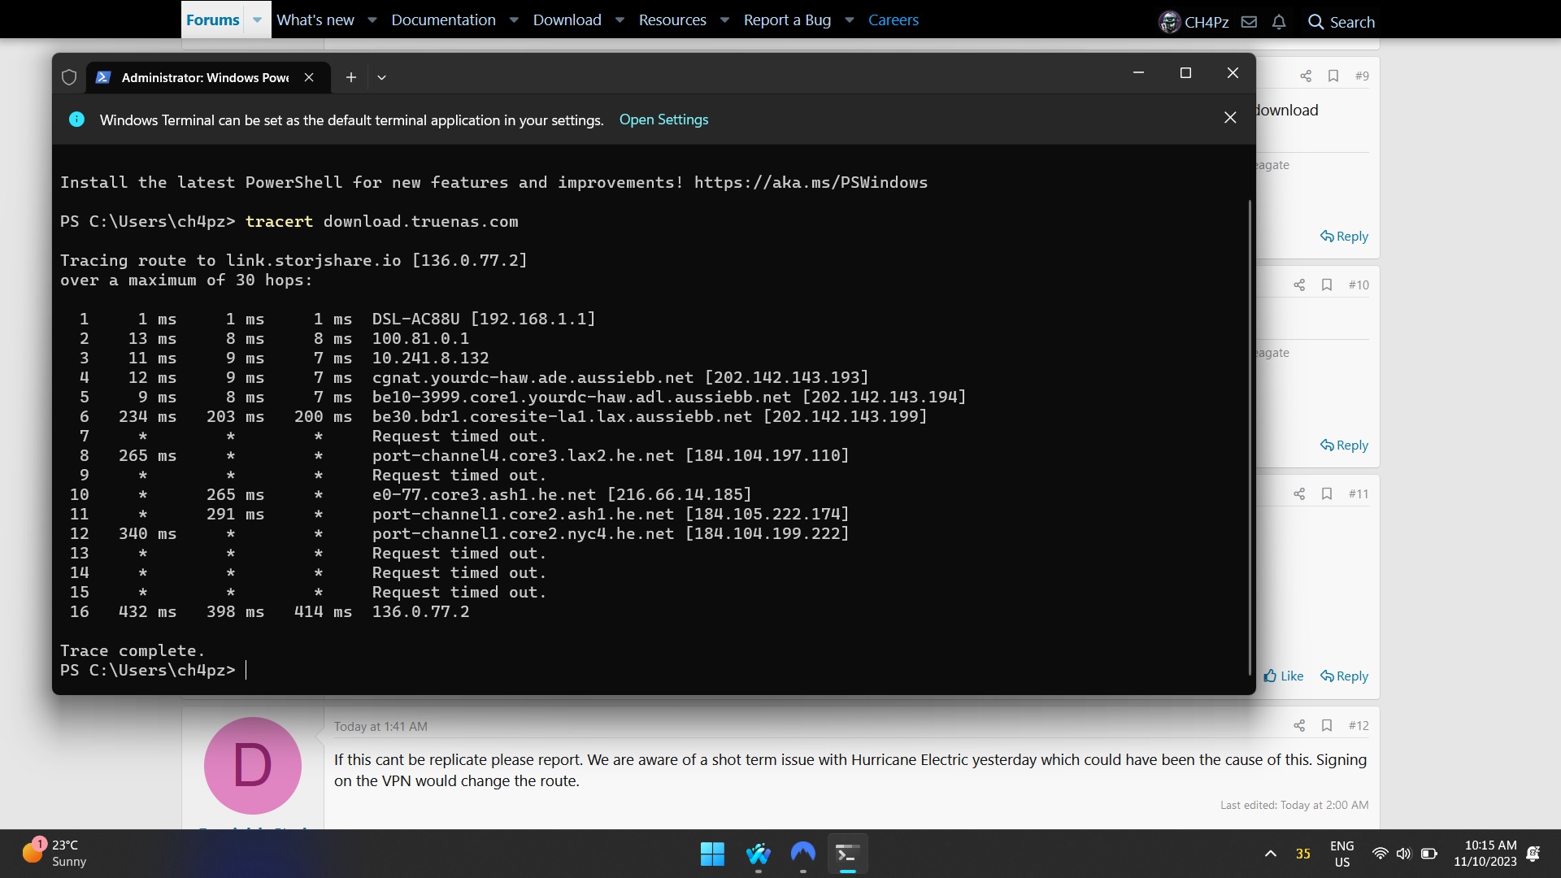Open Wi-Fi network tray icon
This screenshot has height=878, width=1561.
coord(1380,854)
